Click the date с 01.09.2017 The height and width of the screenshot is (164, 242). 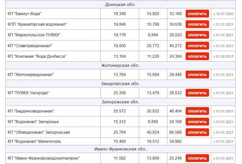223,56
